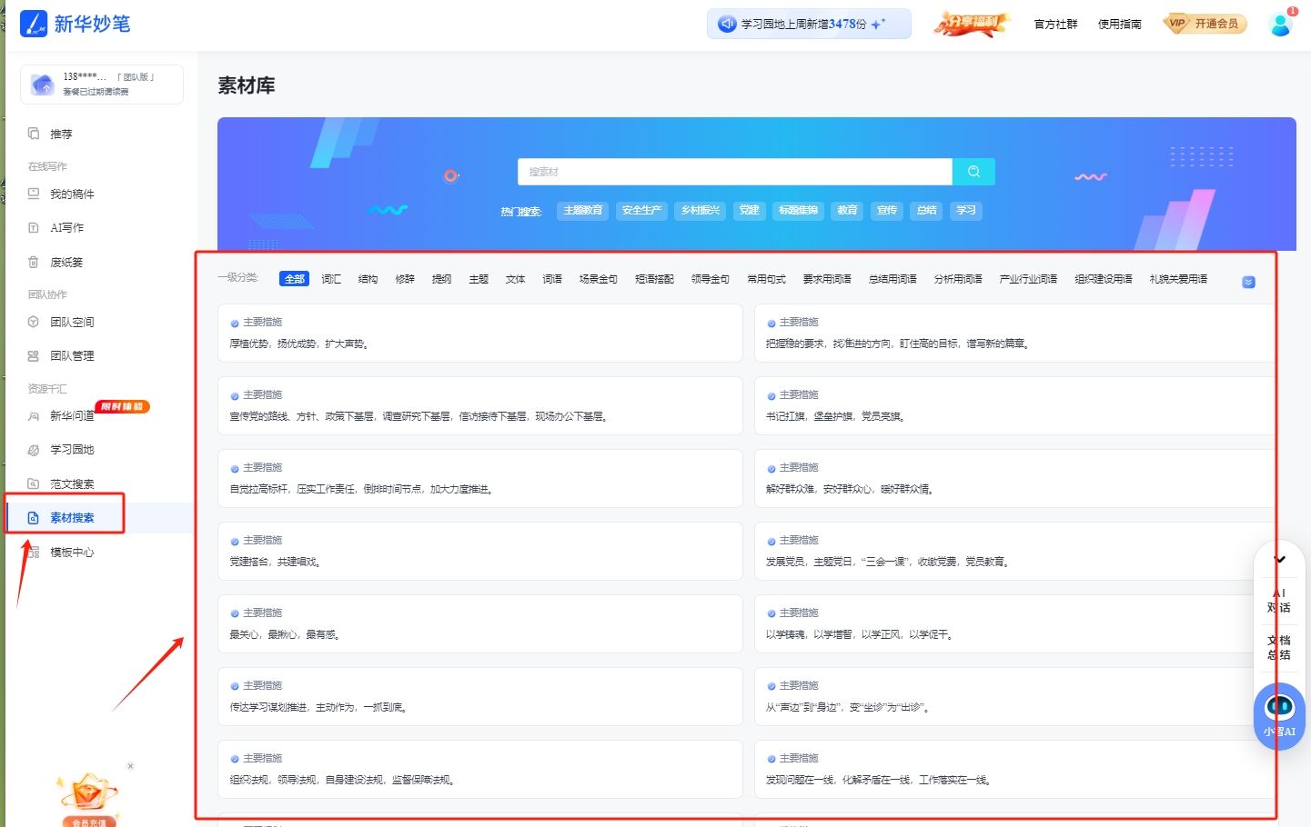The width and height of the screenshot is (1311, 827).
Task: Switch to the 组织建设用语 category
Action: (x=1104, y=279)
